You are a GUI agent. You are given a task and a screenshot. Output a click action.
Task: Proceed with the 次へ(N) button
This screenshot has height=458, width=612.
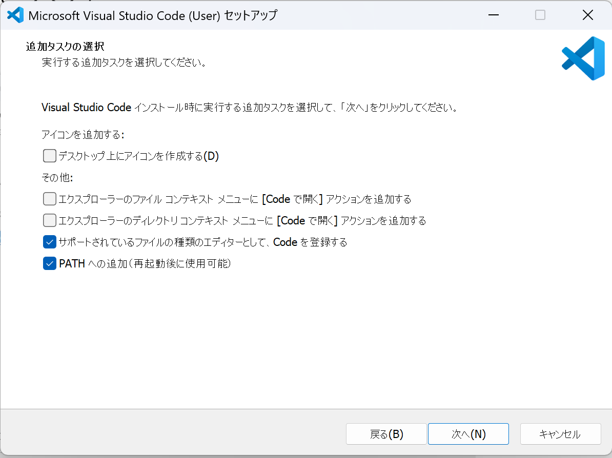[x=468, y=434]
